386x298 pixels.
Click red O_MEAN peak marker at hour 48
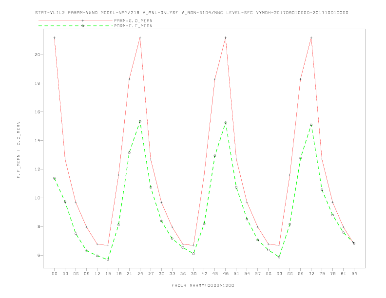(x=226, y=37)
